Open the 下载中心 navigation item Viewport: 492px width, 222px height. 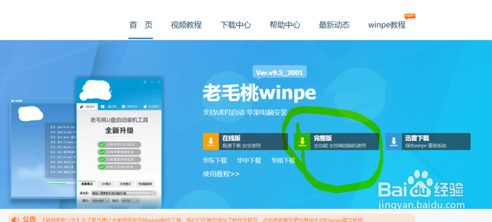tap(236, 25)
